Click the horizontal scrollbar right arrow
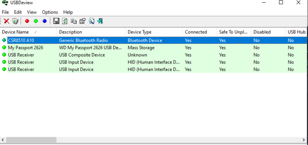This screenshot has height=145, width=308. point(304,140)
